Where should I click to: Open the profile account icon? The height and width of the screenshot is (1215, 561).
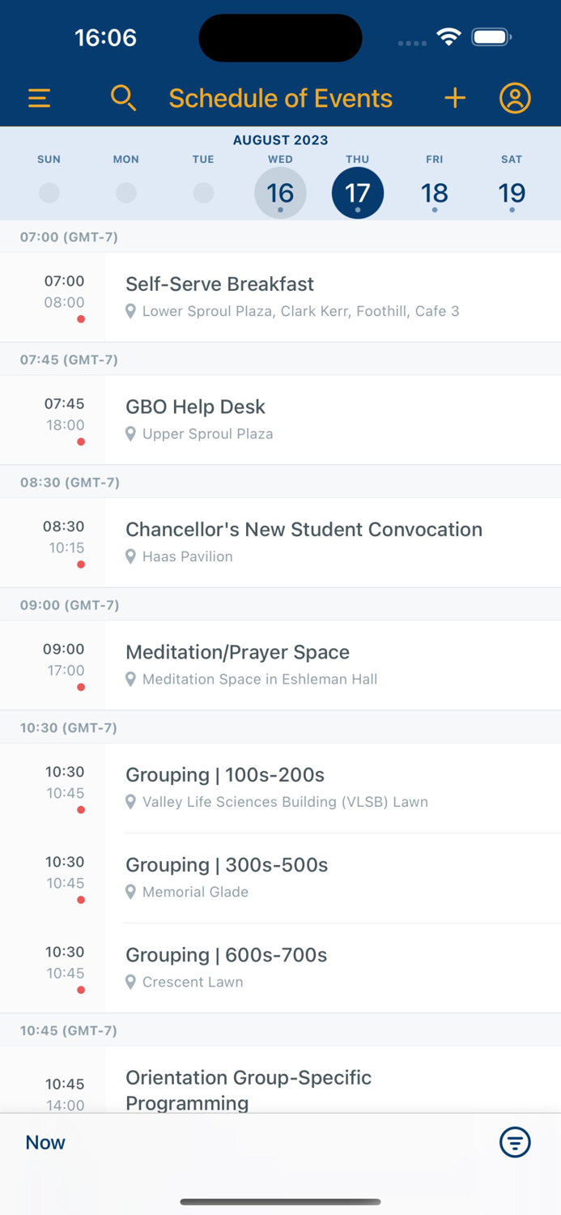click(x=514, y=97)
